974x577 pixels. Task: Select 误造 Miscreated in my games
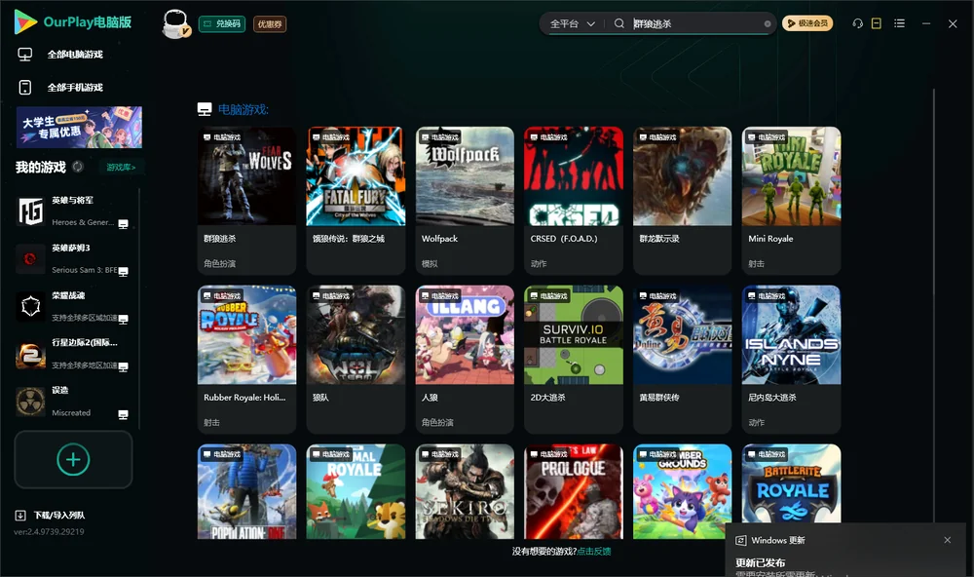pyautogui.click(x=73, y=402)
